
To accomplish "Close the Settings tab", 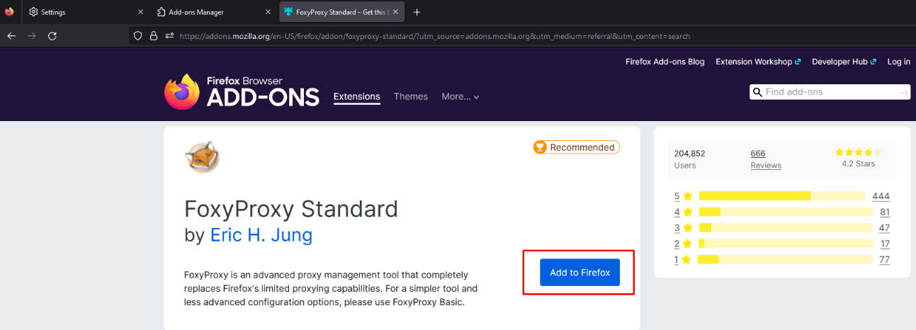I will coord(140,12).
